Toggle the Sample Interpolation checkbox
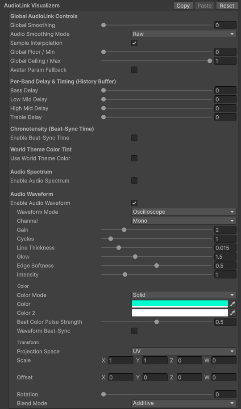The width and height of the screenshot is (241, 409). click(134, 43)
